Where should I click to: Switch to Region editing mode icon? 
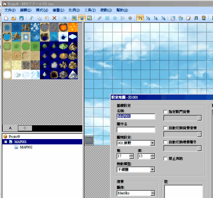coord(89,18)
